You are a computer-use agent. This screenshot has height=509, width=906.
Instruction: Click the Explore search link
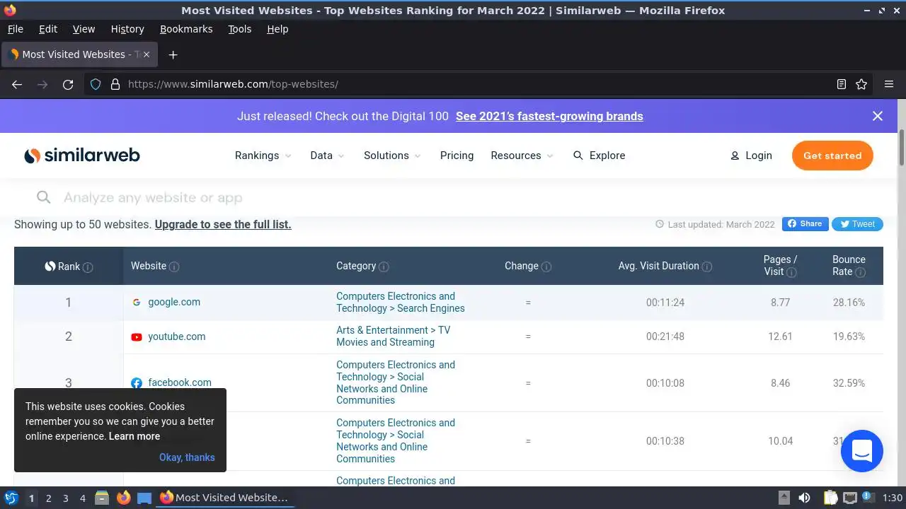599,156
